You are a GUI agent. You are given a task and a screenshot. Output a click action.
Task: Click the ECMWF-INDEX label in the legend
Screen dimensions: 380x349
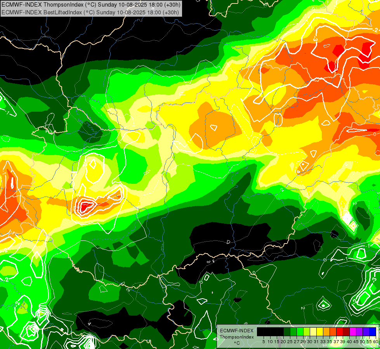click(237, 331)
